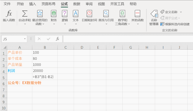Click the formula bar fx insert function
This screenshot has height=111, width=193.
[57, 39]
